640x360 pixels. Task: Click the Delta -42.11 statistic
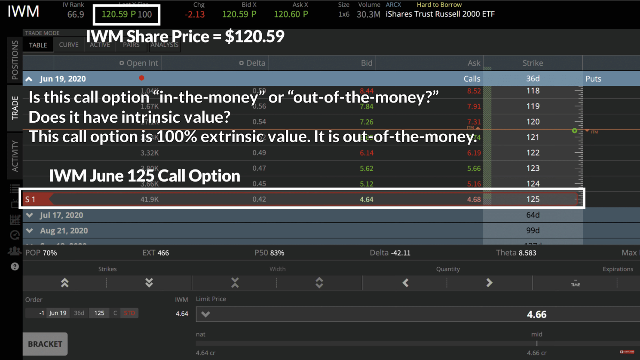point(390,253)
